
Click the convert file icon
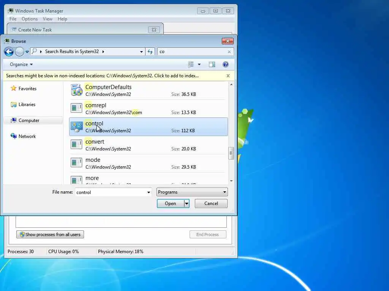[x=76, y=144]
